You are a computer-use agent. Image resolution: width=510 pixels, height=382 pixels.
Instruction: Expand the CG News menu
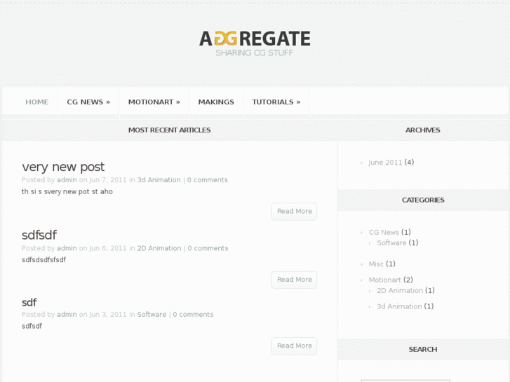point(88,102)
